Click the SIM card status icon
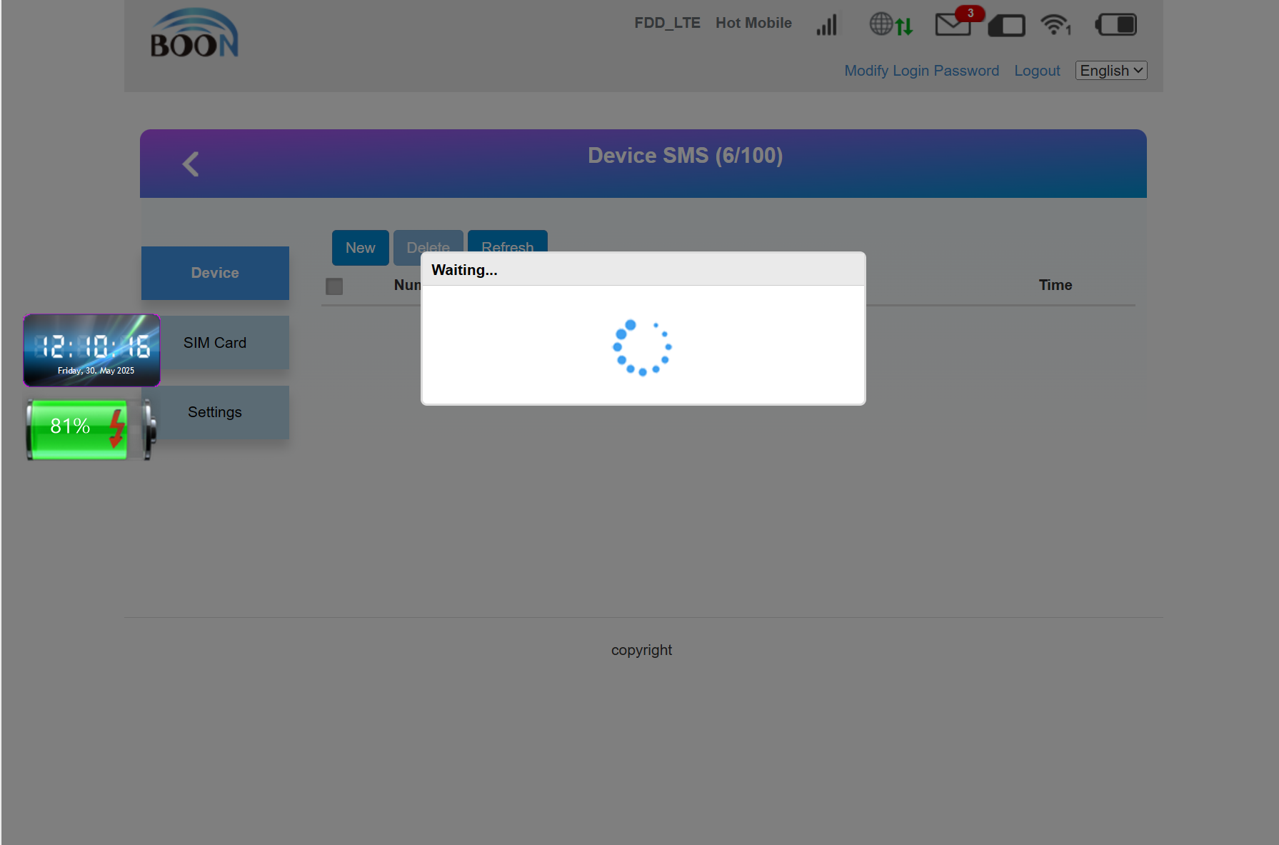The height and width of the screenshot is (845, 1279). tap(1007, 26)
